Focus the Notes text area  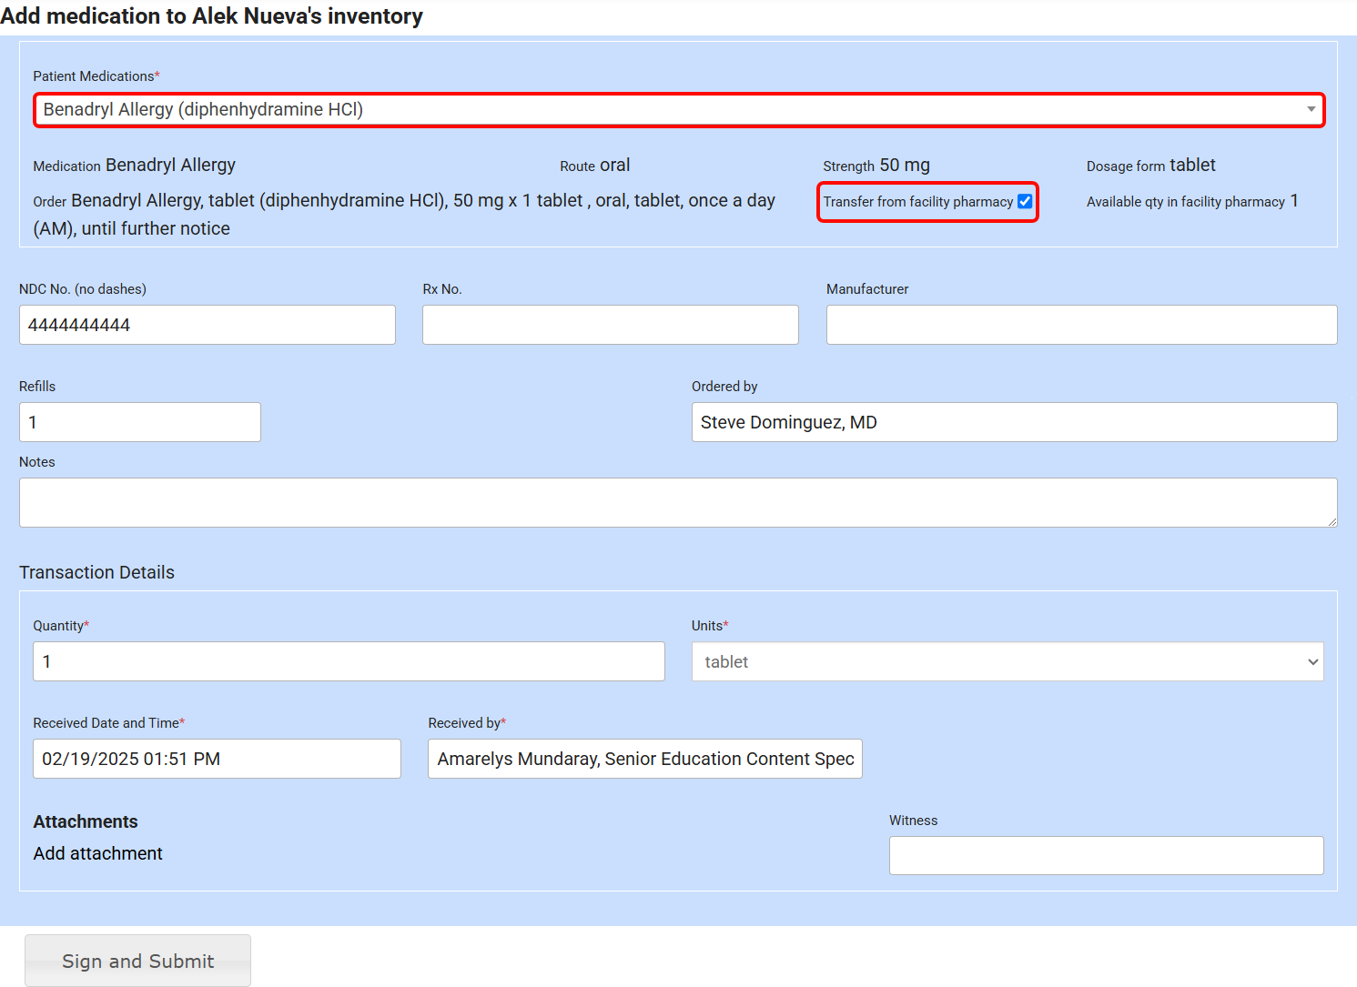678,502
